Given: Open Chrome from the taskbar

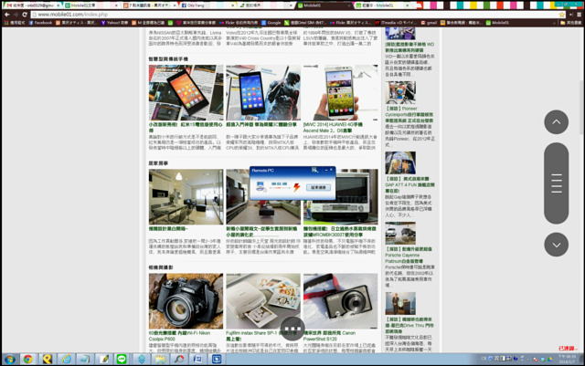Looking at the screenshot, I should (x=28, y=360).
